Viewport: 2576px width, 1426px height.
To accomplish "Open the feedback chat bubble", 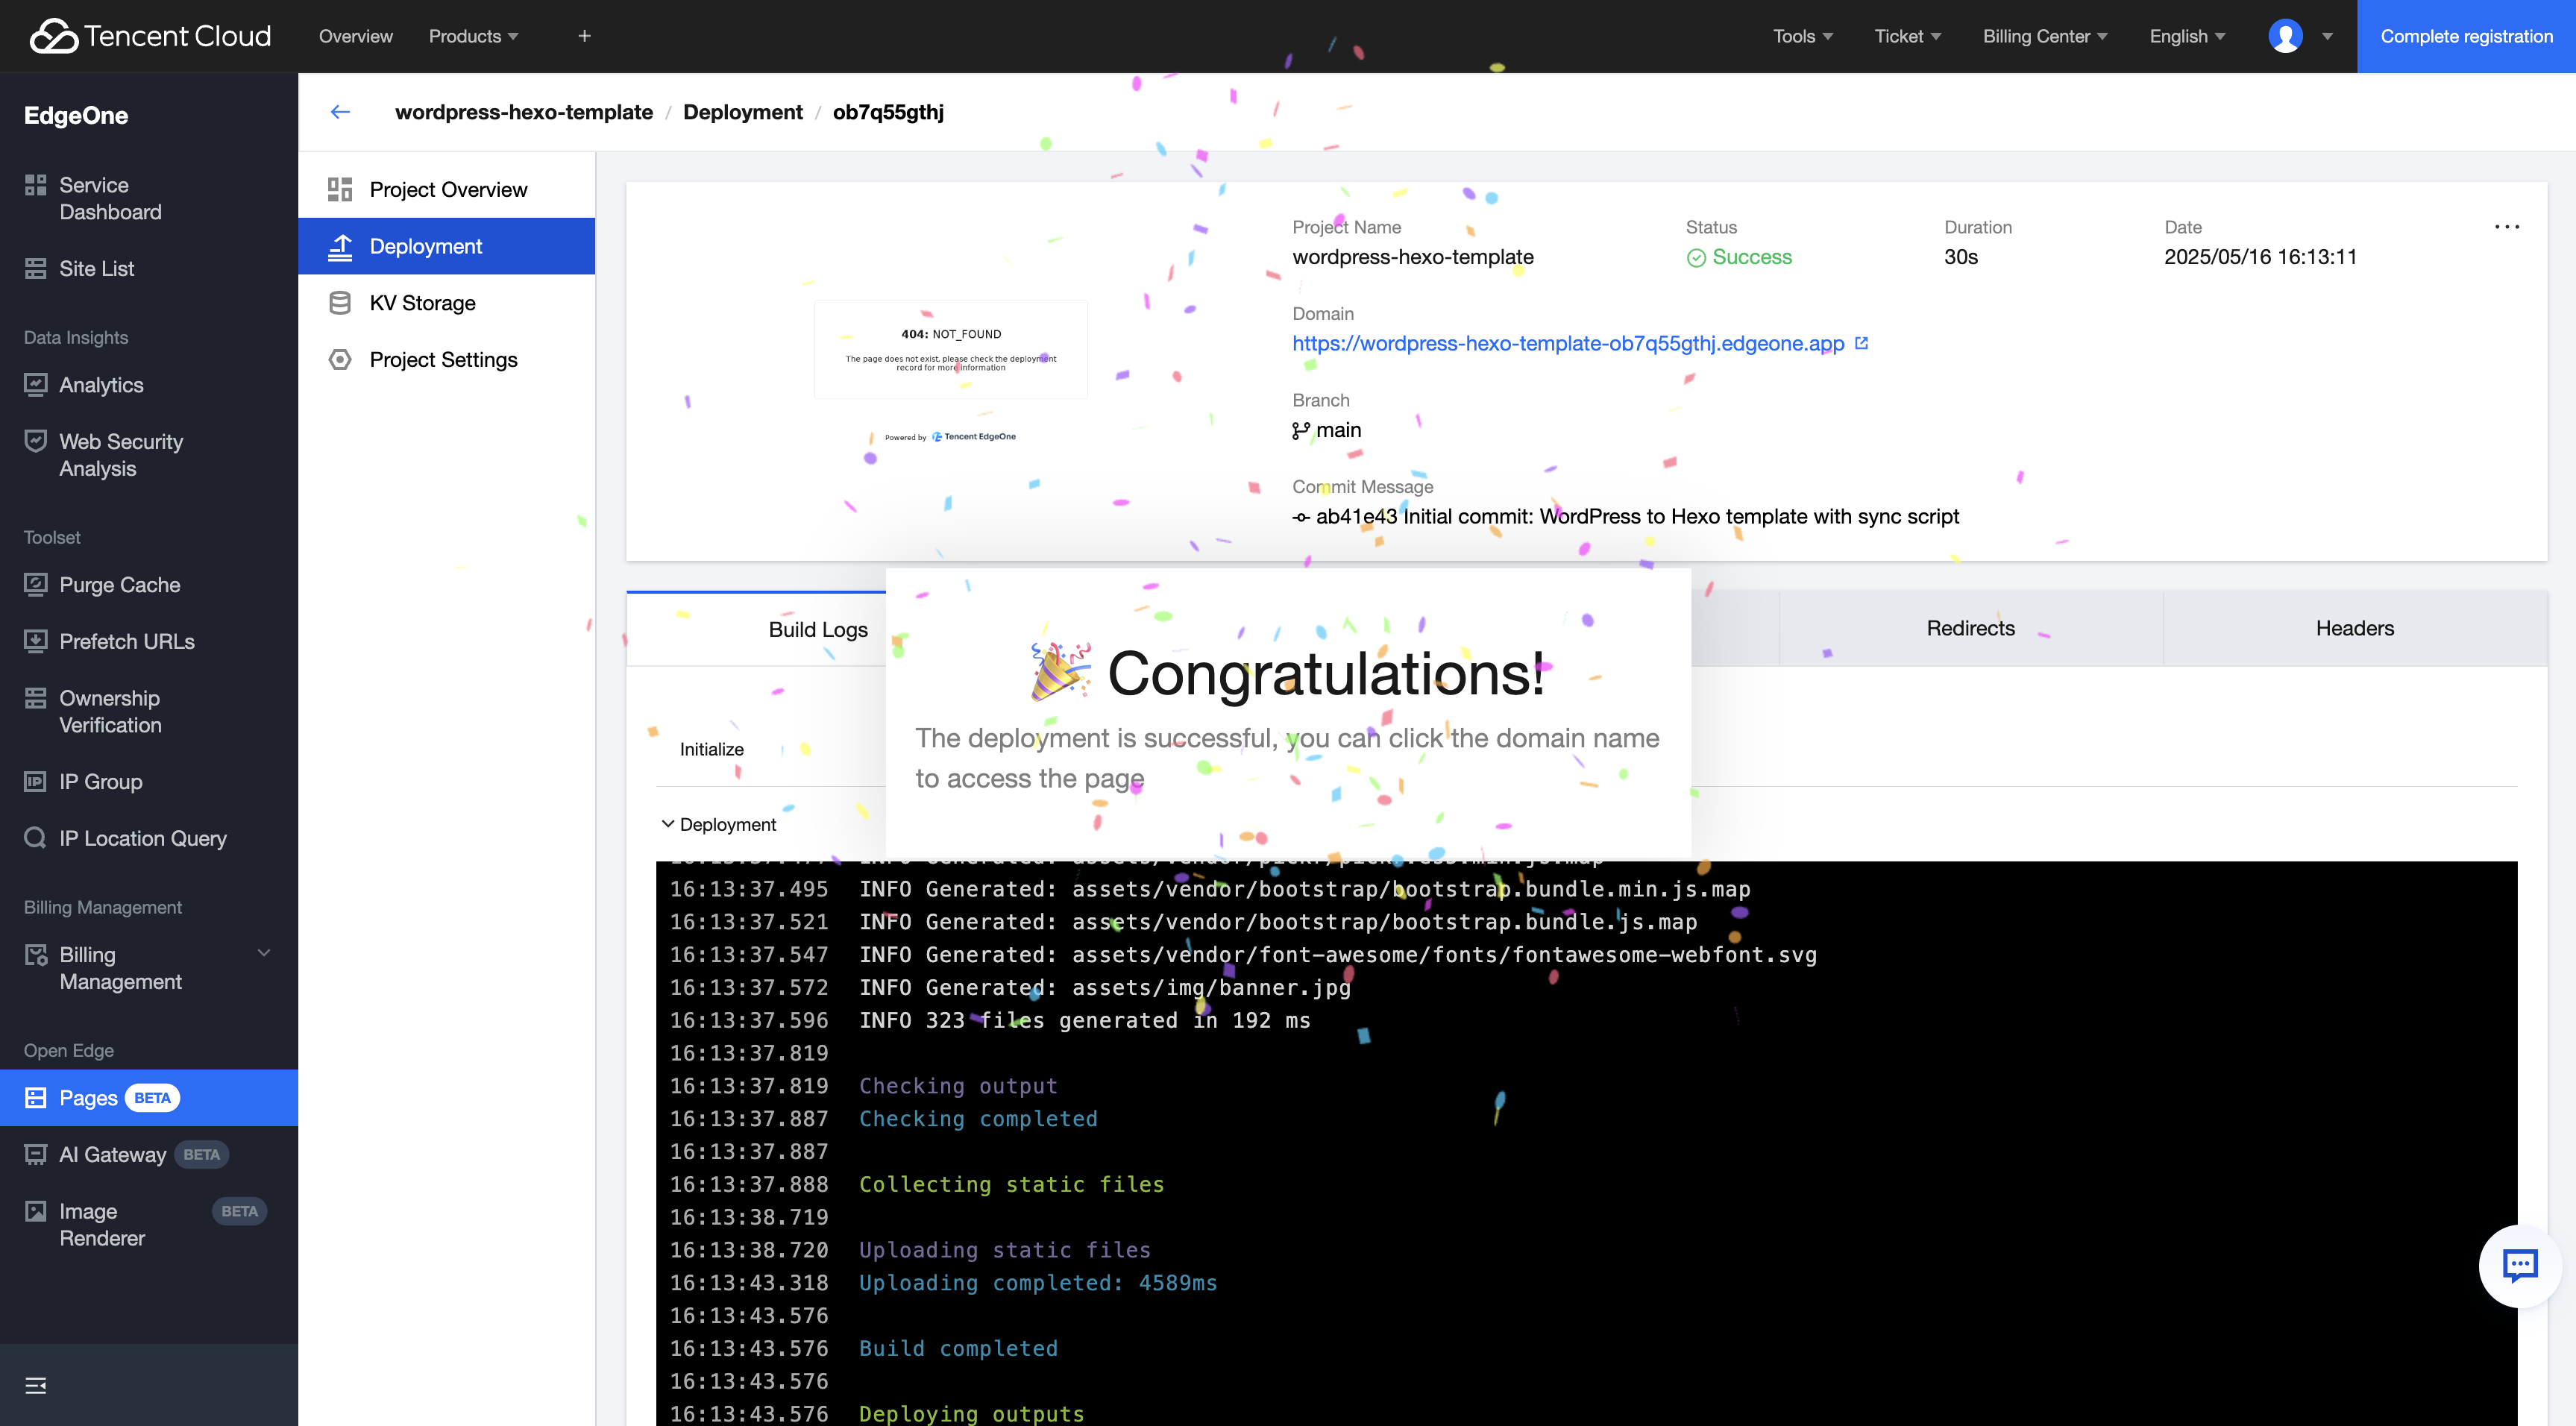I will click(2520, 1265).
